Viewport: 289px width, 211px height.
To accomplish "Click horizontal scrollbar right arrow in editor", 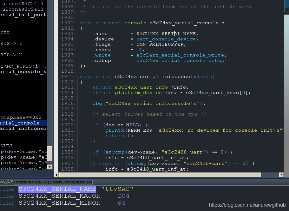I will pyautogui.click(x=281, y=175).
